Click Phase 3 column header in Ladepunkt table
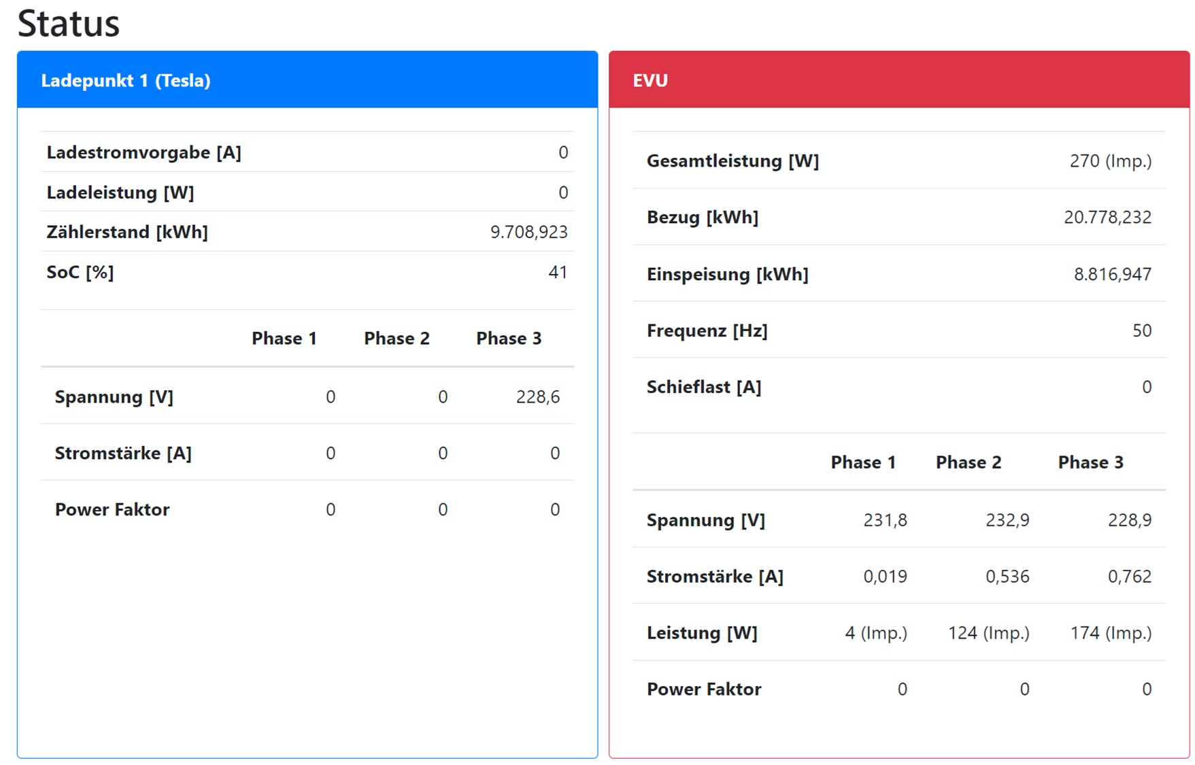1195x765 pixels. (x=508, y=339)
